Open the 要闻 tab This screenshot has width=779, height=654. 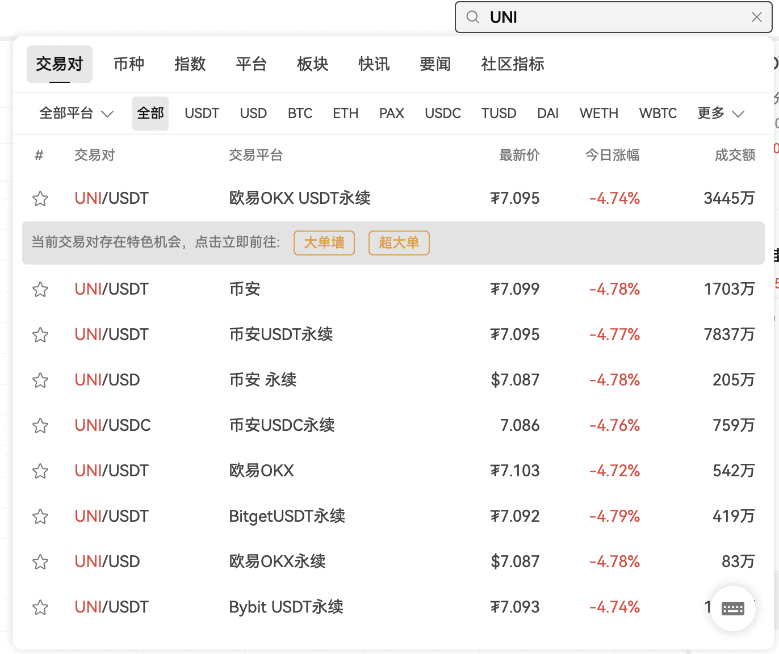tap(435, 64)
